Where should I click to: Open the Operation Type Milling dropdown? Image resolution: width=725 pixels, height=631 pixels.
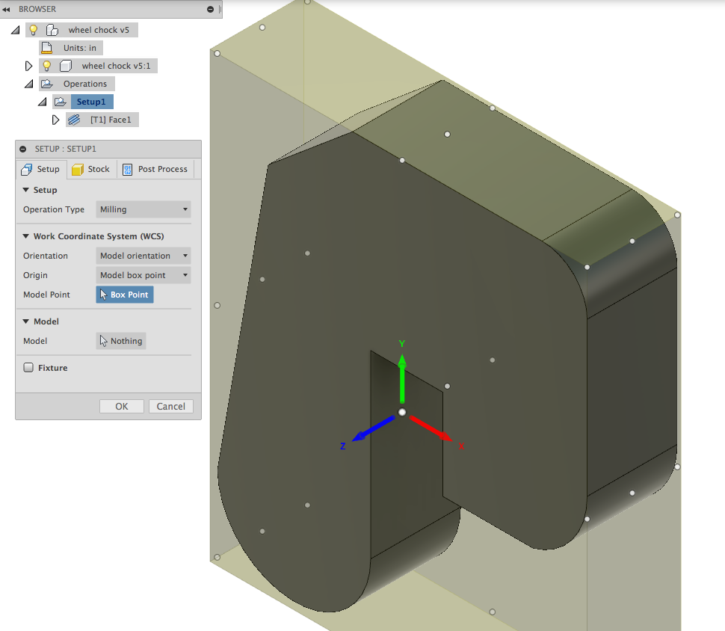click(x=144, y=209)
